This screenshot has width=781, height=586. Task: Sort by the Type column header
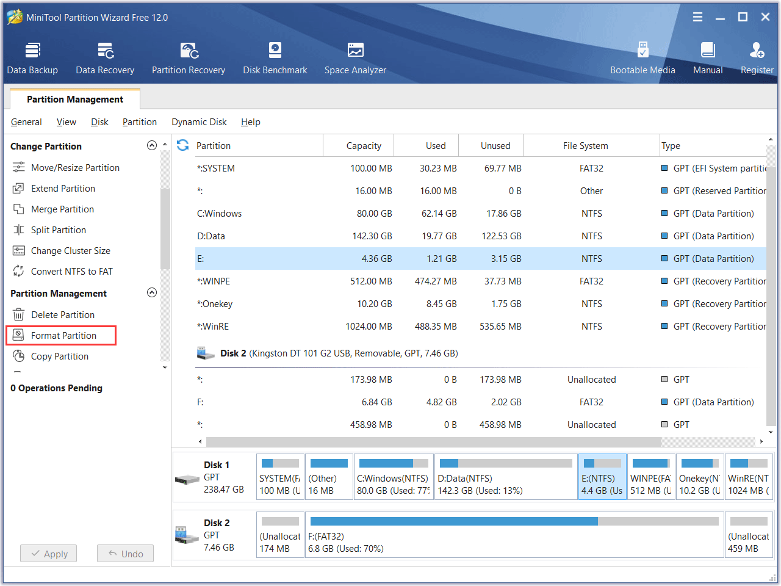[713, 145]
